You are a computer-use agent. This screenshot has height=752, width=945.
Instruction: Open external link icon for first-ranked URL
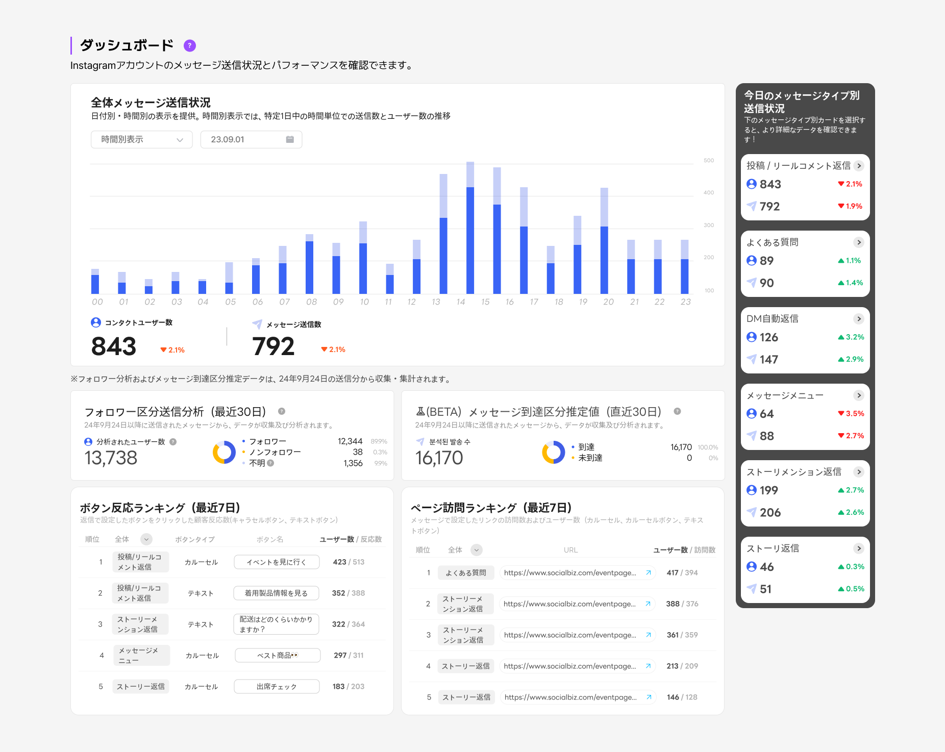pyautogui.click(x=648, y=573)
